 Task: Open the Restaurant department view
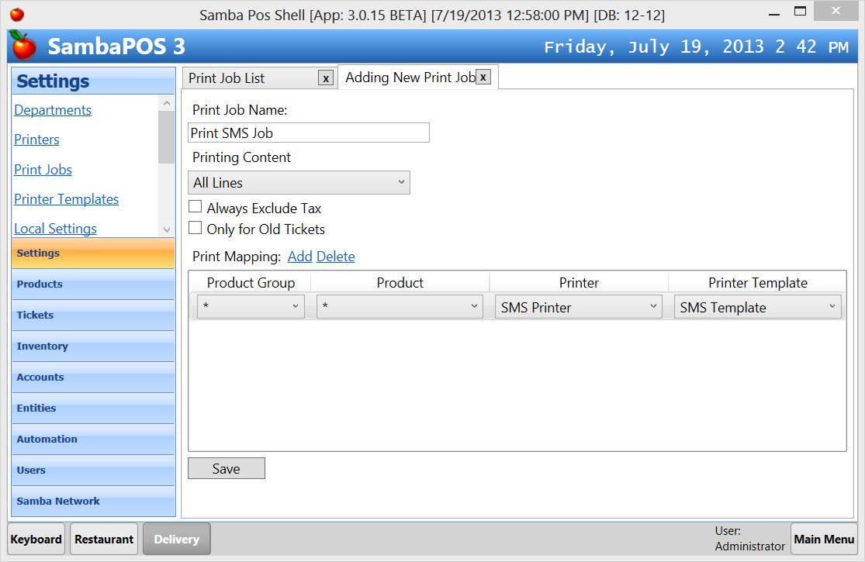[103, 538]
